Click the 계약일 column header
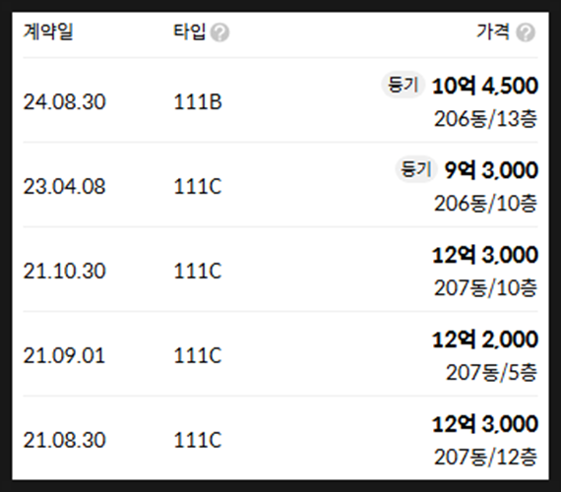The width and height of the screenshot is (561, 492). pyautogui.click(x=48, y=31)
